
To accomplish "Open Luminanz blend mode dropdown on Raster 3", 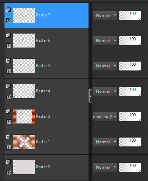I will pyautogui.click(x=105, y=117).
